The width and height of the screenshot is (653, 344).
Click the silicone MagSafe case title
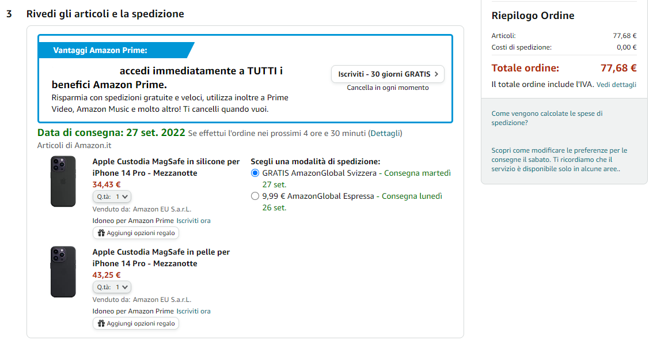(x=166, y=167)
